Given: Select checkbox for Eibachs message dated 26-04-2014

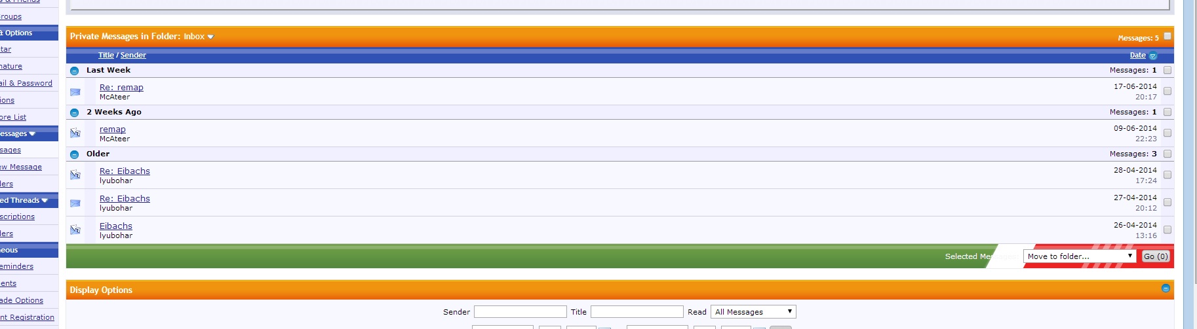Looking at the screenshot, I should point(1168,230).
